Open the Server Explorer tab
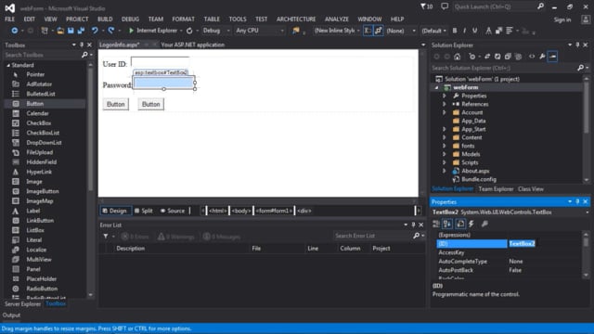Image resolution: width=594 pixels, height=334 pixels. [22, 303]
